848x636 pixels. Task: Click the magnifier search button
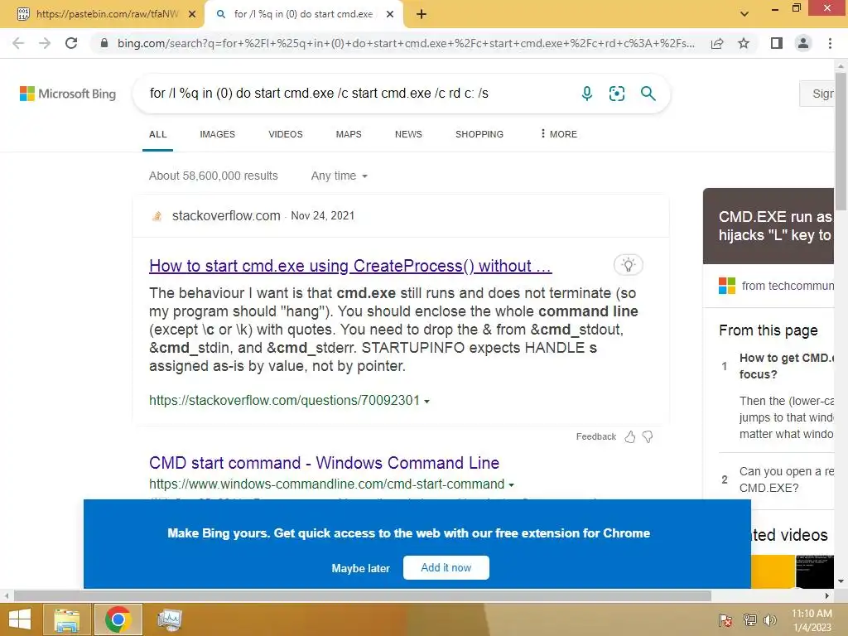tap(648, 94)
